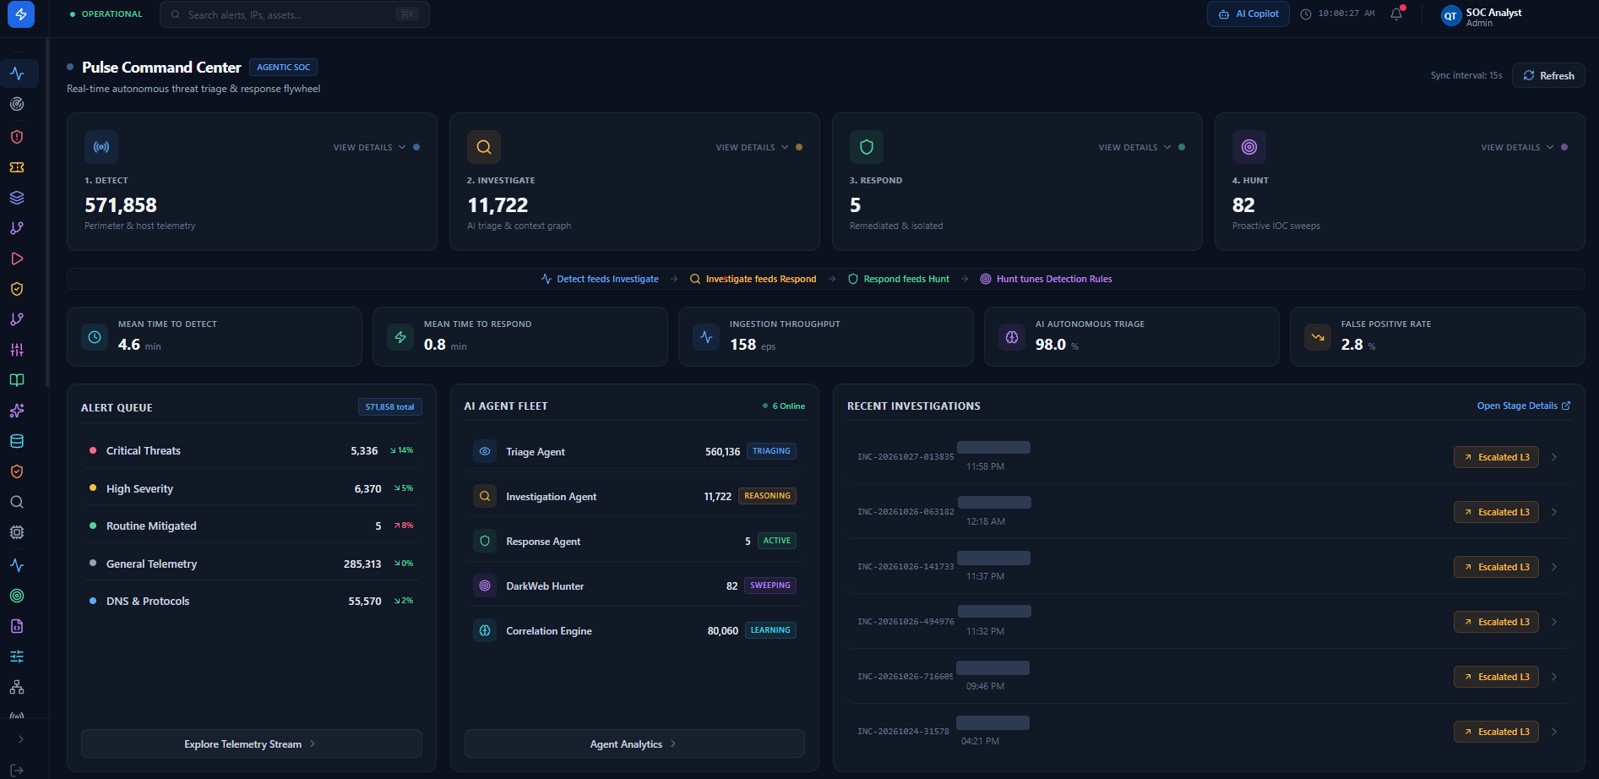
Task: Expand the sidebar with the chevron arrow
Action: coord(21,739)
